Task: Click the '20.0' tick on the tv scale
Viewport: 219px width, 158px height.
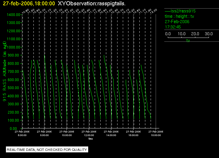Action: click(195, 34)
